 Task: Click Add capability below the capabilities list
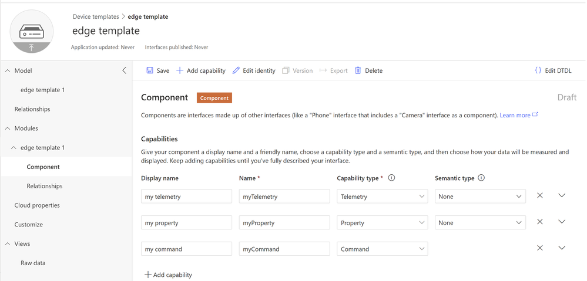pos(168,275)
